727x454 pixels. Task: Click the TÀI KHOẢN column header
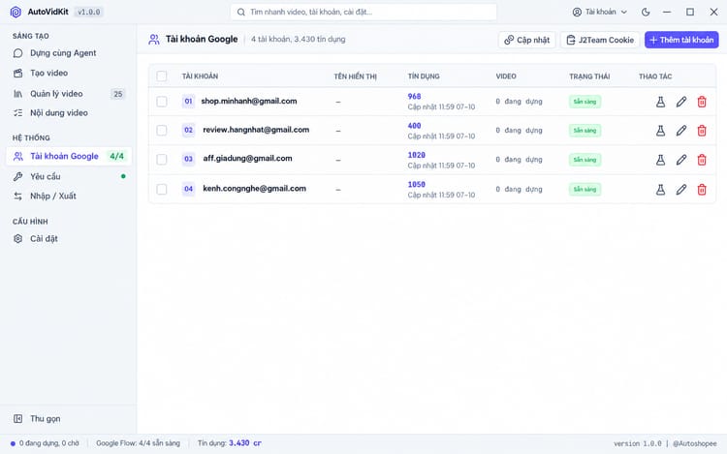tap(200, 76)
